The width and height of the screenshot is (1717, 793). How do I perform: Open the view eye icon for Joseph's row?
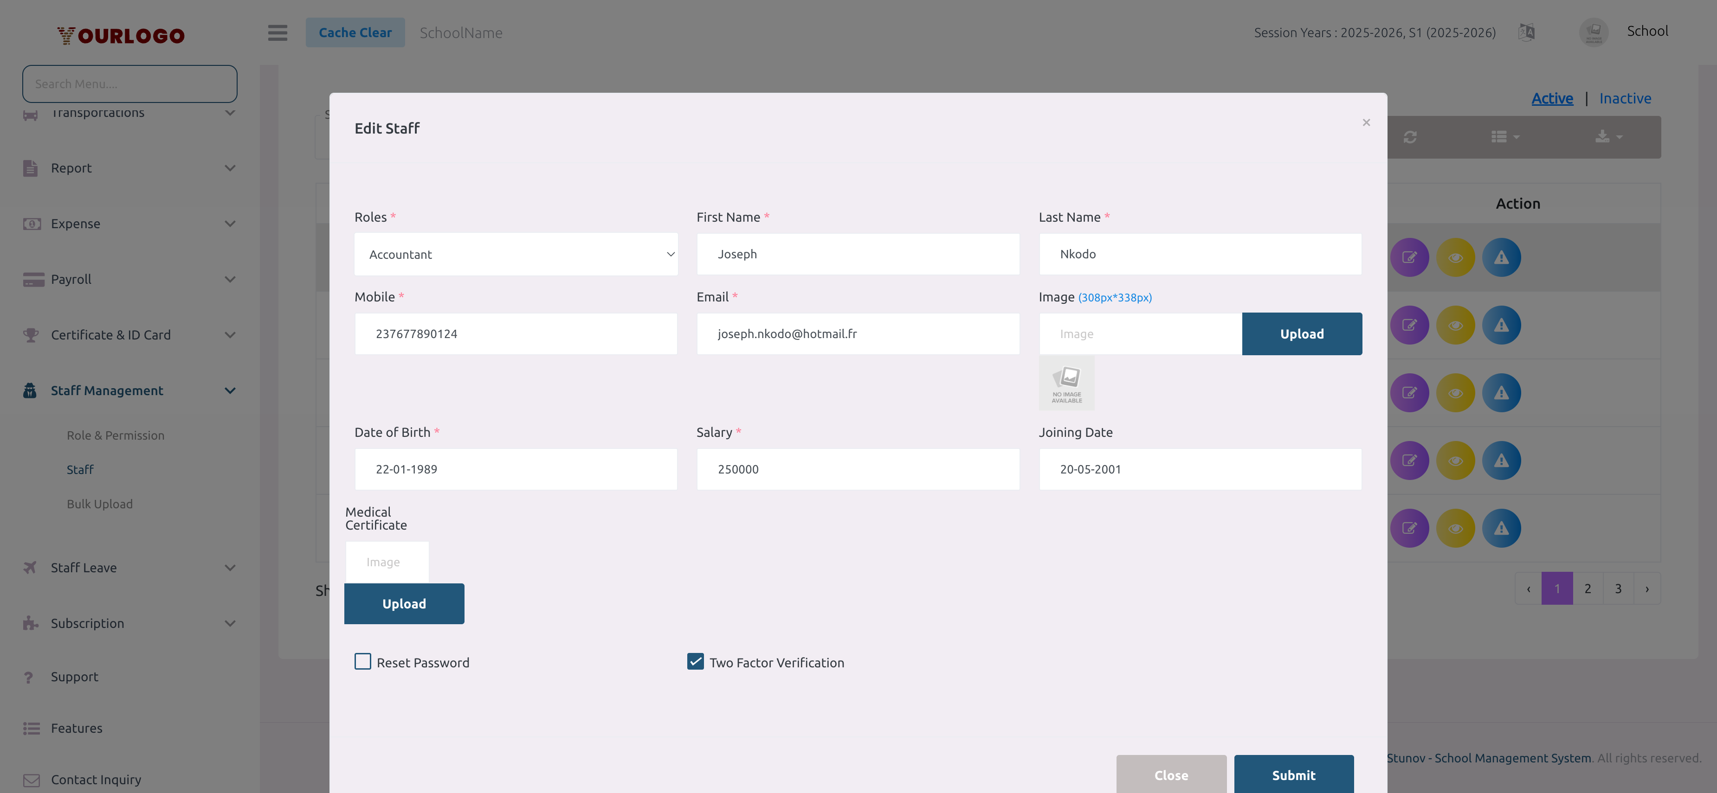(x=1456, y=257)
